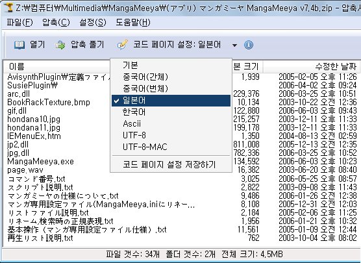
Task: Select コマンド番号.txt file
Action: tap(36, 179)
